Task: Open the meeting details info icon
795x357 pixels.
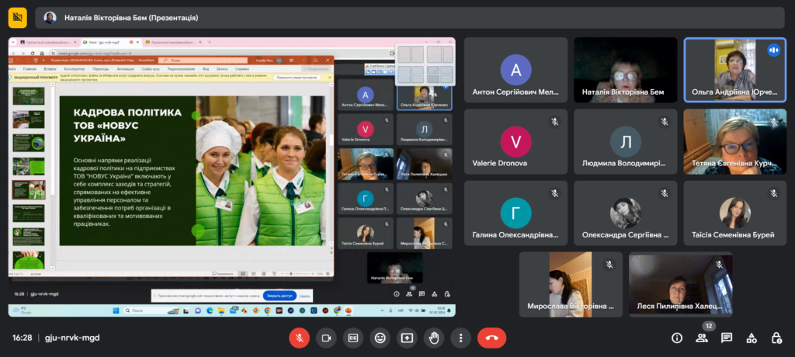Action: 677,338
